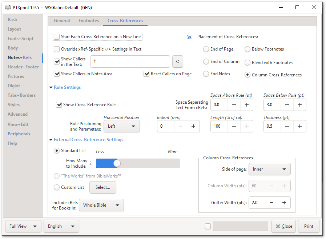The height and width of the screenshot is (239, 326).
Task: Open the Side of page dropdown
Action: 269,169
